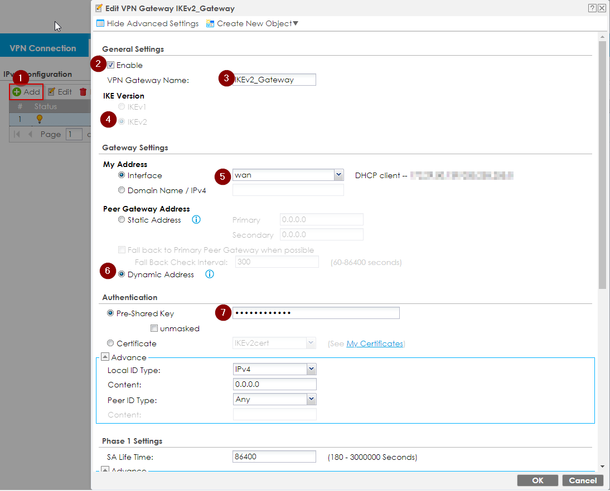The image size is (610, 491).
Task: Click the info icon beside Dynamic Address
Action: 210,274
